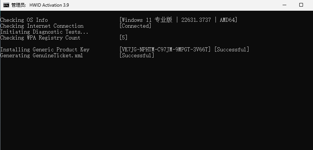Click the build number 22631.3737
This screenshot has height=150, width=313.
click(196, 20)
